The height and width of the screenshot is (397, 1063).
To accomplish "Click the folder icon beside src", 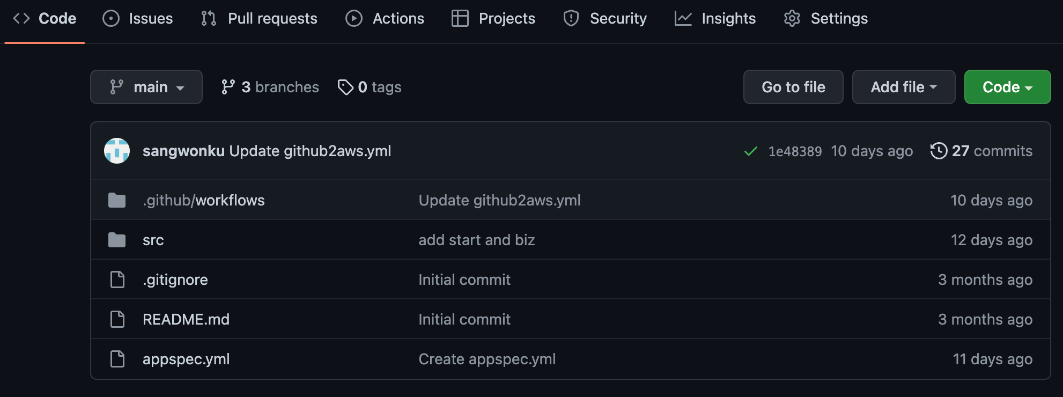I will click(117, 240).
